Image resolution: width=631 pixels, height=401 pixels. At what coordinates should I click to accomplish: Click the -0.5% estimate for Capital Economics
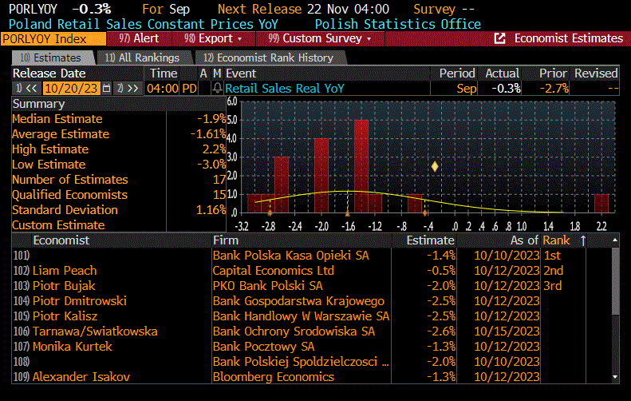(x=441, y=271)
